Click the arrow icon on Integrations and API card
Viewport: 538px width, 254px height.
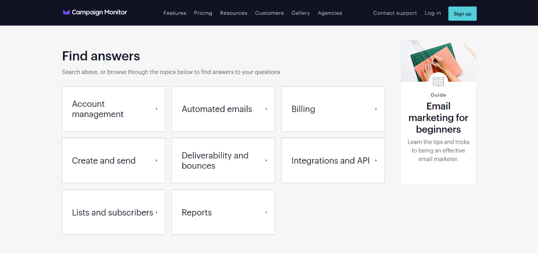376,161
